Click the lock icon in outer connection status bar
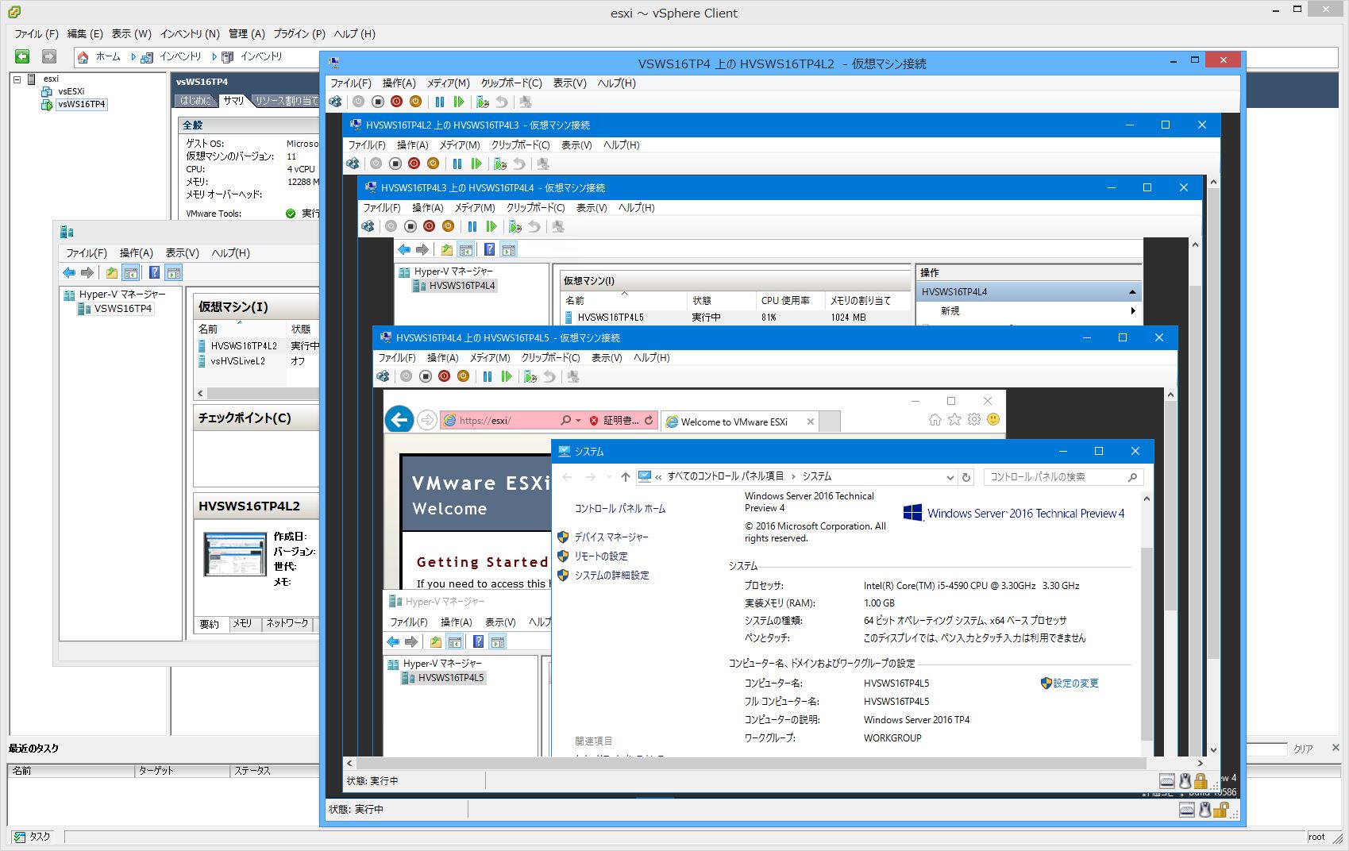The height and width of the screenshot is (851, 1349). pyautogui.click(x=1220, y=811)
